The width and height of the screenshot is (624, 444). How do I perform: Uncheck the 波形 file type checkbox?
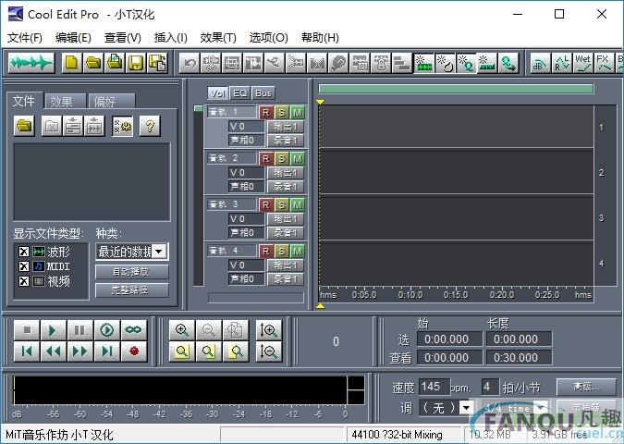coord(24,252)
